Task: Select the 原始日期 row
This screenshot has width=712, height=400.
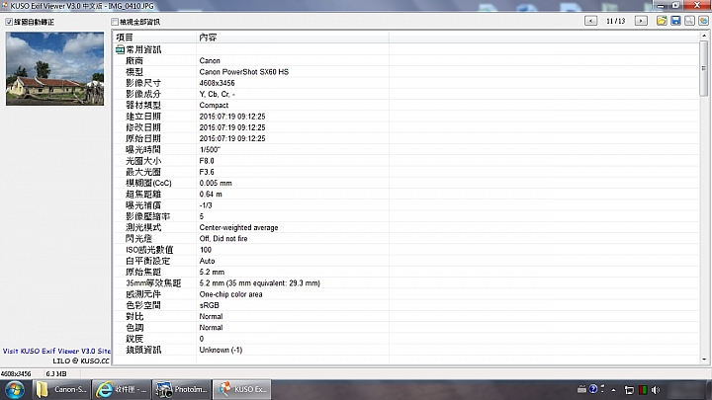Action: point(406,138)
